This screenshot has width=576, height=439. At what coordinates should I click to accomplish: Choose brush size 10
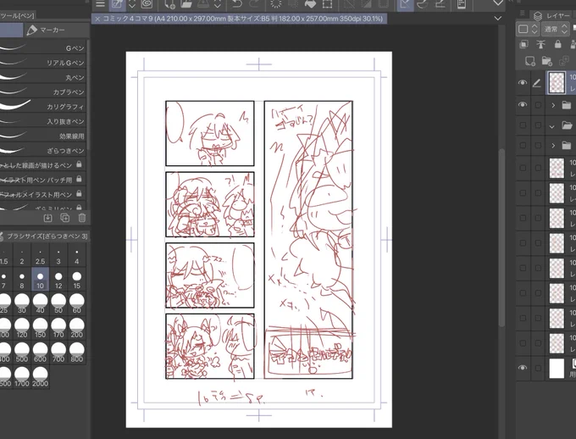coord(40,281)
